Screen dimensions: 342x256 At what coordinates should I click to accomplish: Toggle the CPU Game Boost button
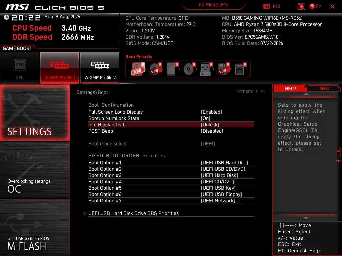[20, 68]
